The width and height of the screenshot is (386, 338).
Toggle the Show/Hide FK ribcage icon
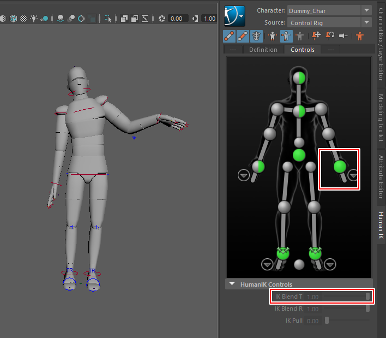(x=256, y=36)
